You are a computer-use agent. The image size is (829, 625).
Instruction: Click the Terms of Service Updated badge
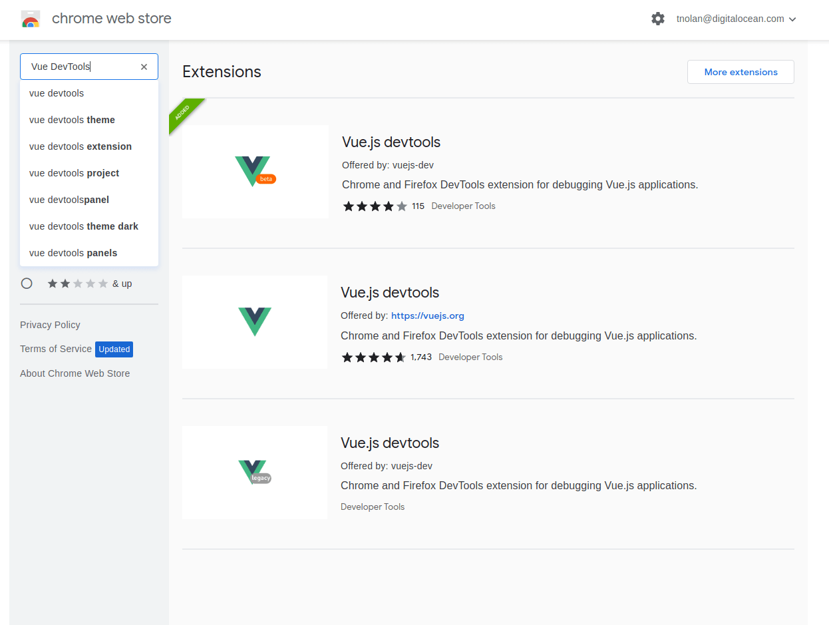pos(114,349)
